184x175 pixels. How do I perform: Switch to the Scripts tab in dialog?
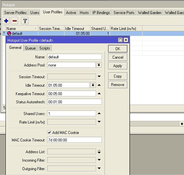pos(45,48)
